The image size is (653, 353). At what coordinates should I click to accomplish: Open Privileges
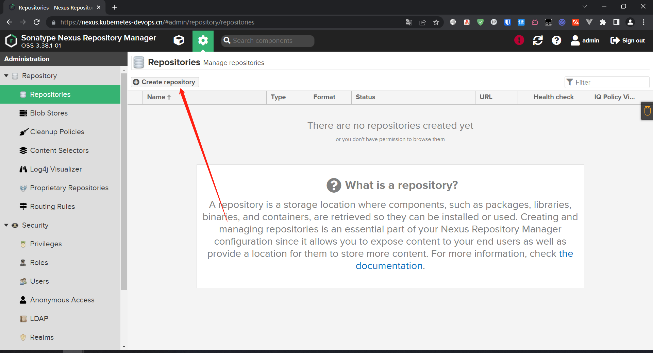pyautogui.click(x=60, y=244)
